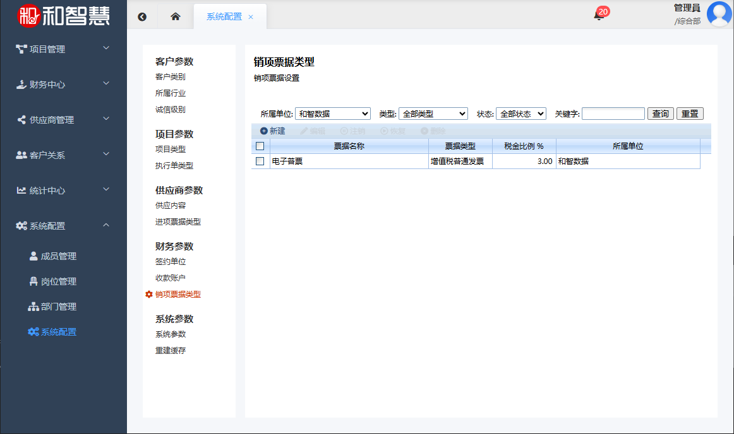Open the 进项票据类型 link

click(x=178, y=221)
